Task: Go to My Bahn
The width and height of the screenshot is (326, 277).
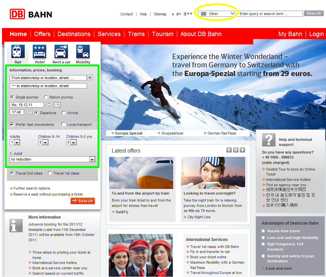Action: 290,34
